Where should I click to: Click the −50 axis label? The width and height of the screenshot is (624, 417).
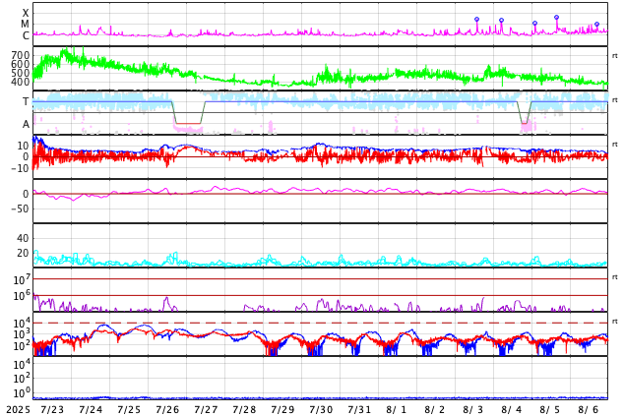[21, 208]
